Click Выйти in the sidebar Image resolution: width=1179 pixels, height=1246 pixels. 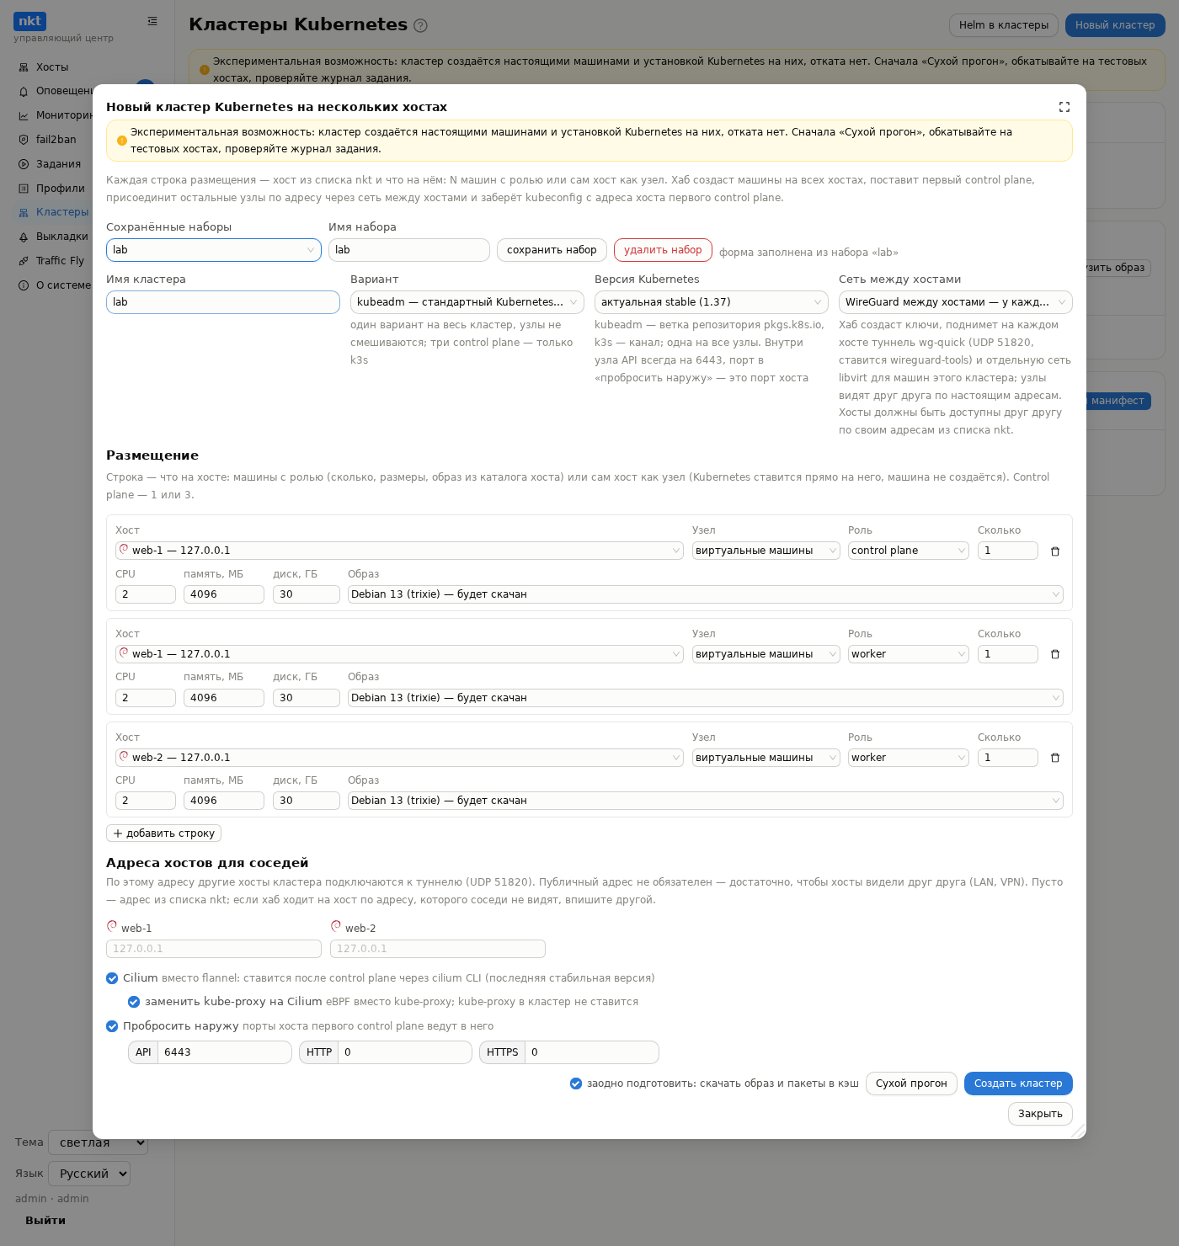[45, 1221]
